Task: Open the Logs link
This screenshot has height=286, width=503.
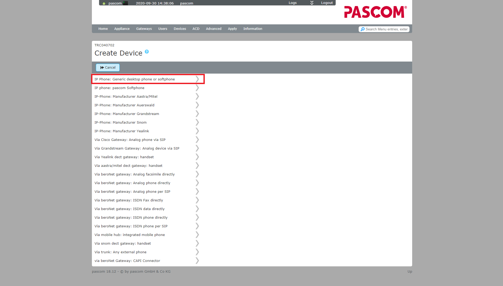Action: tap(292, 3)
